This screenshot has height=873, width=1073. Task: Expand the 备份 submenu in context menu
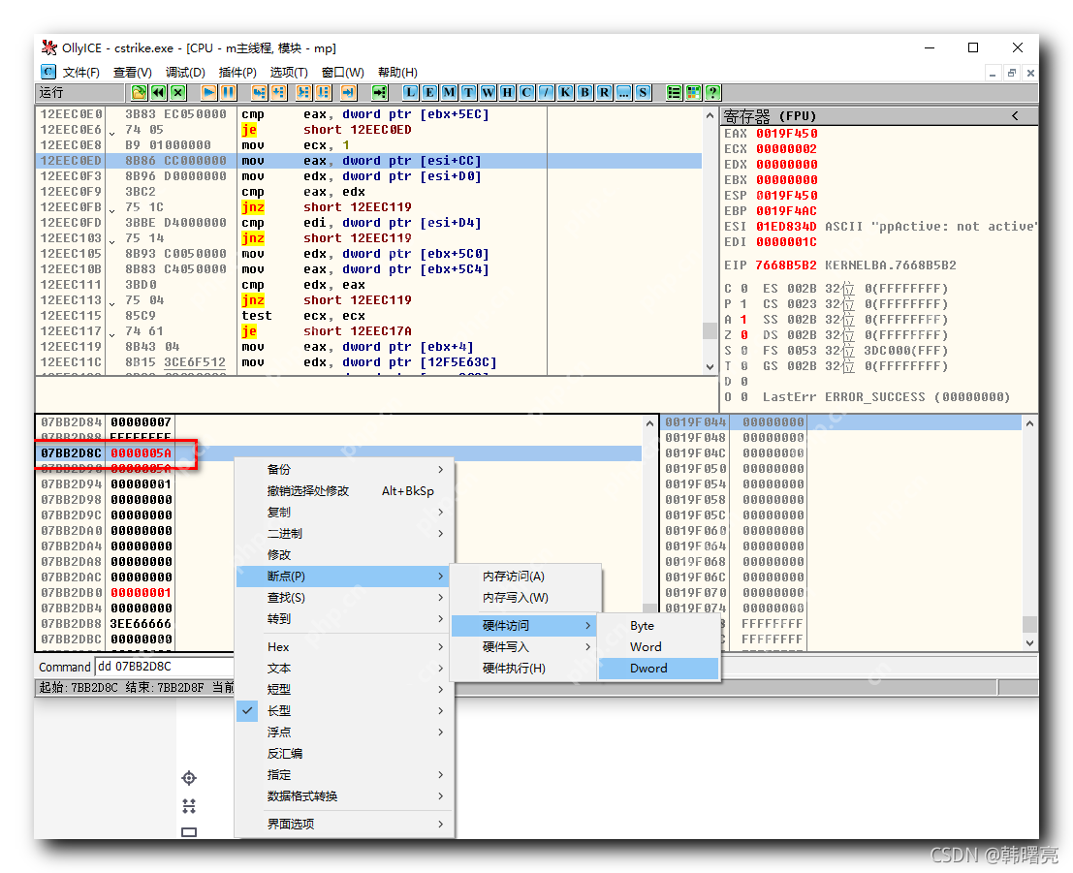pyautogui.click(x=281, y=469)
